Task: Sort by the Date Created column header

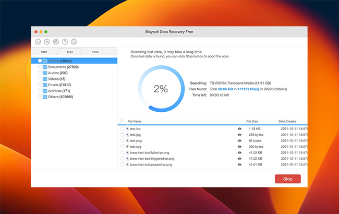Action: (x=287, y=122)
